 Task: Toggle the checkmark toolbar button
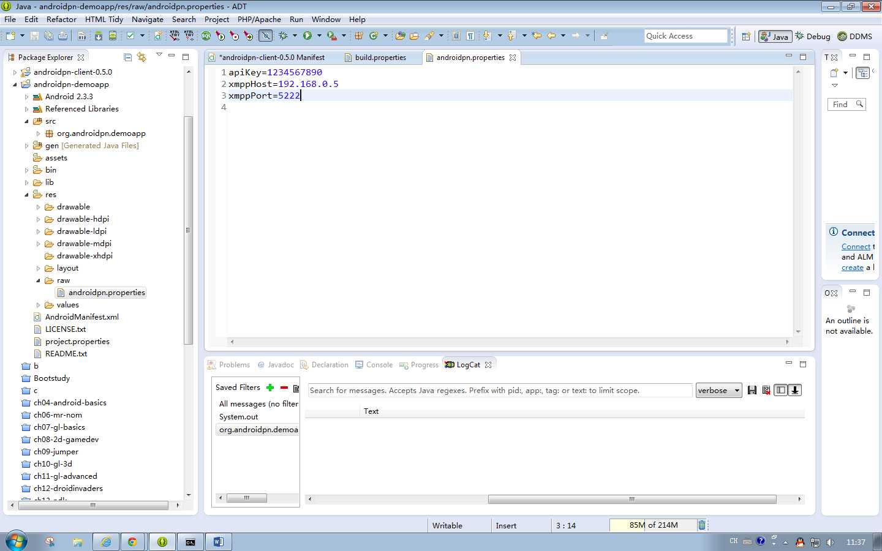(x=130, y=36)
